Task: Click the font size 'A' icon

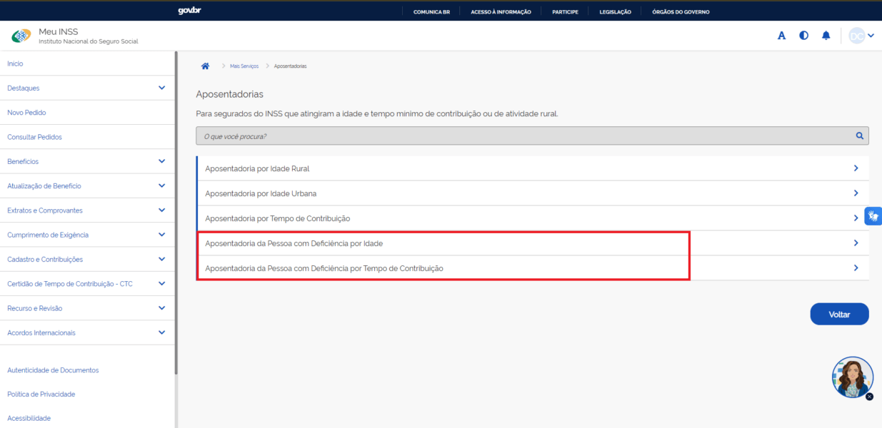Action: (x=782, y=36)
